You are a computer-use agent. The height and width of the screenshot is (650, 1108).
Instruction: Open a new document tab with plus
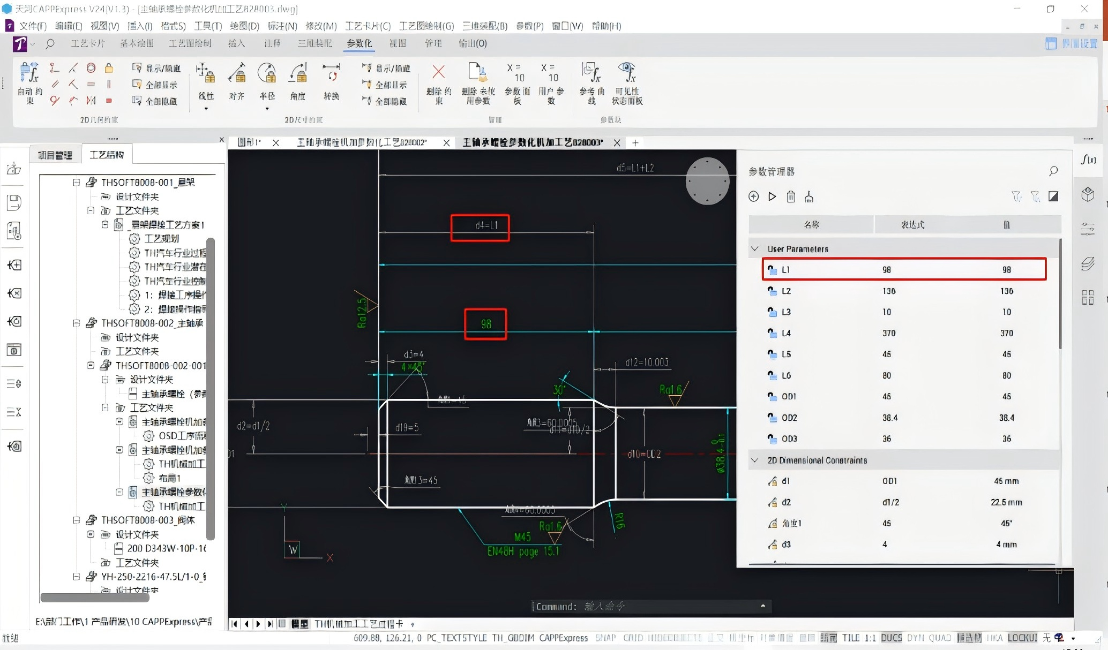(x=635, y=142)
